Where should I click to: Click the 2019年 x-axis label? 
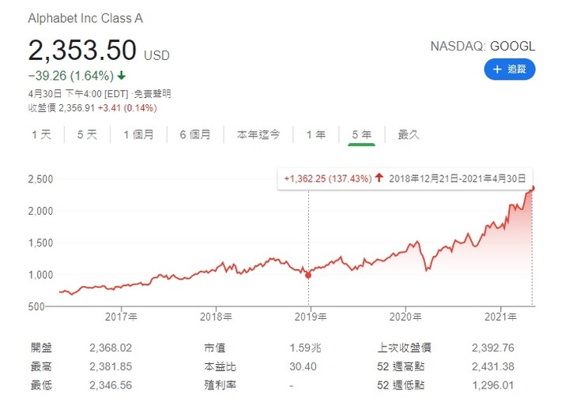point(311,317)
